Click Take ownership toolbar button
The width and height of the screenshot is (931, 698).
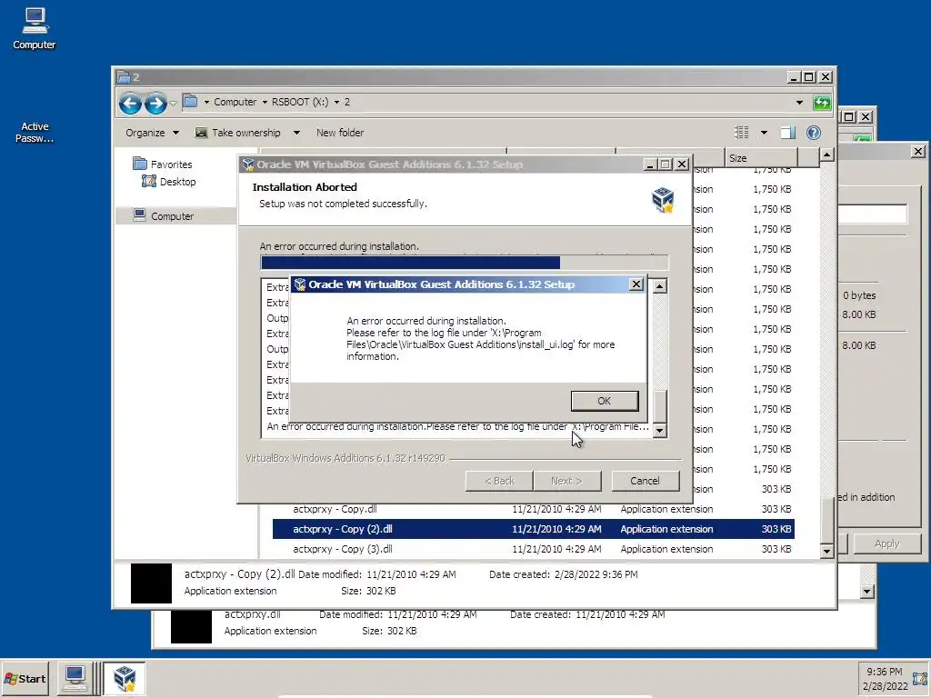coord(238,133)
